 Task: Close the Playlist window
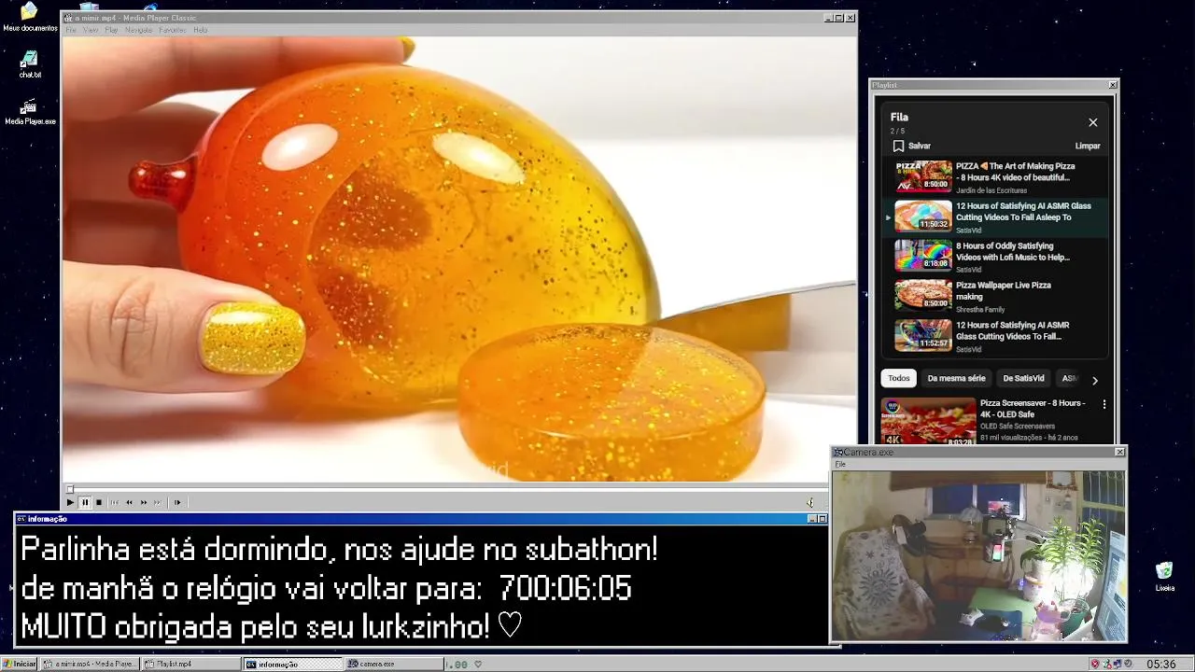(x=1112, y=85)
